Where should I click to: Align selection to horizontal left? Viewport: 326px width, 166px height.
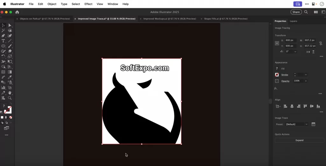coord(285,106)
